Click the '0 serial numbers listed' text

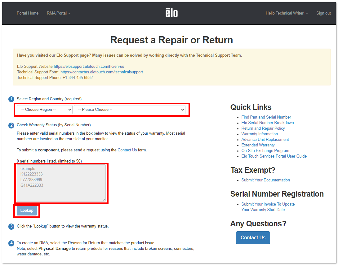coord(49,161)
